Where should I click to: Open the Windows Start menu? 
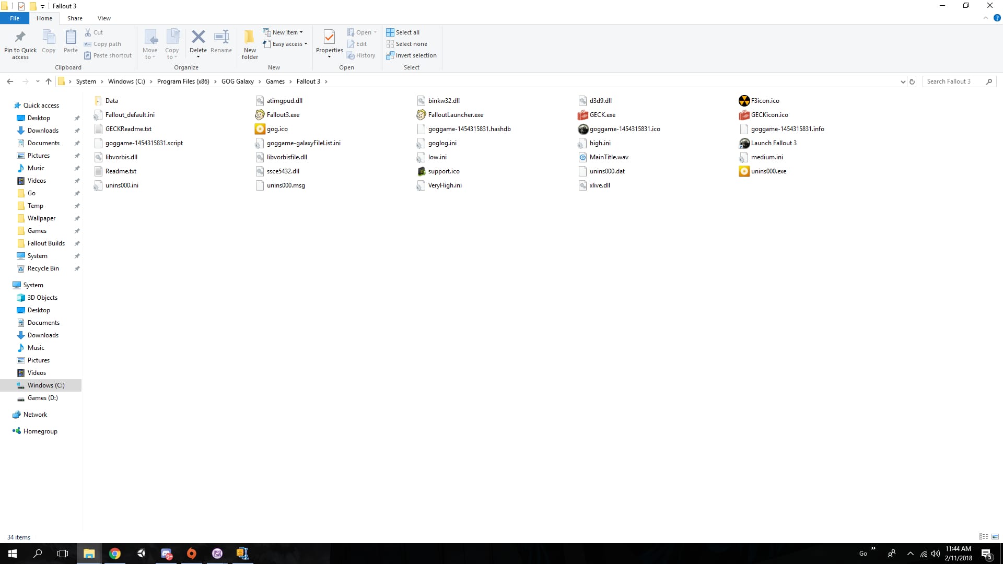pyautogui.click(x=13, y=554)
